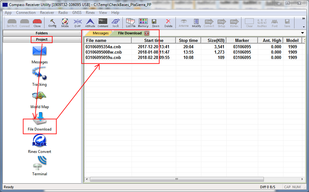Click the size value 3,541
This screenshot has height=192, width=309.
click(x=219, y=47)
